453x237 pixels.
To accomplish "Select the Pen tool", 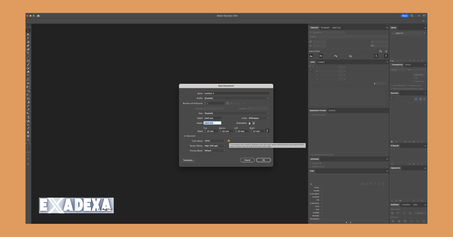I will click(x=28, y=46).
